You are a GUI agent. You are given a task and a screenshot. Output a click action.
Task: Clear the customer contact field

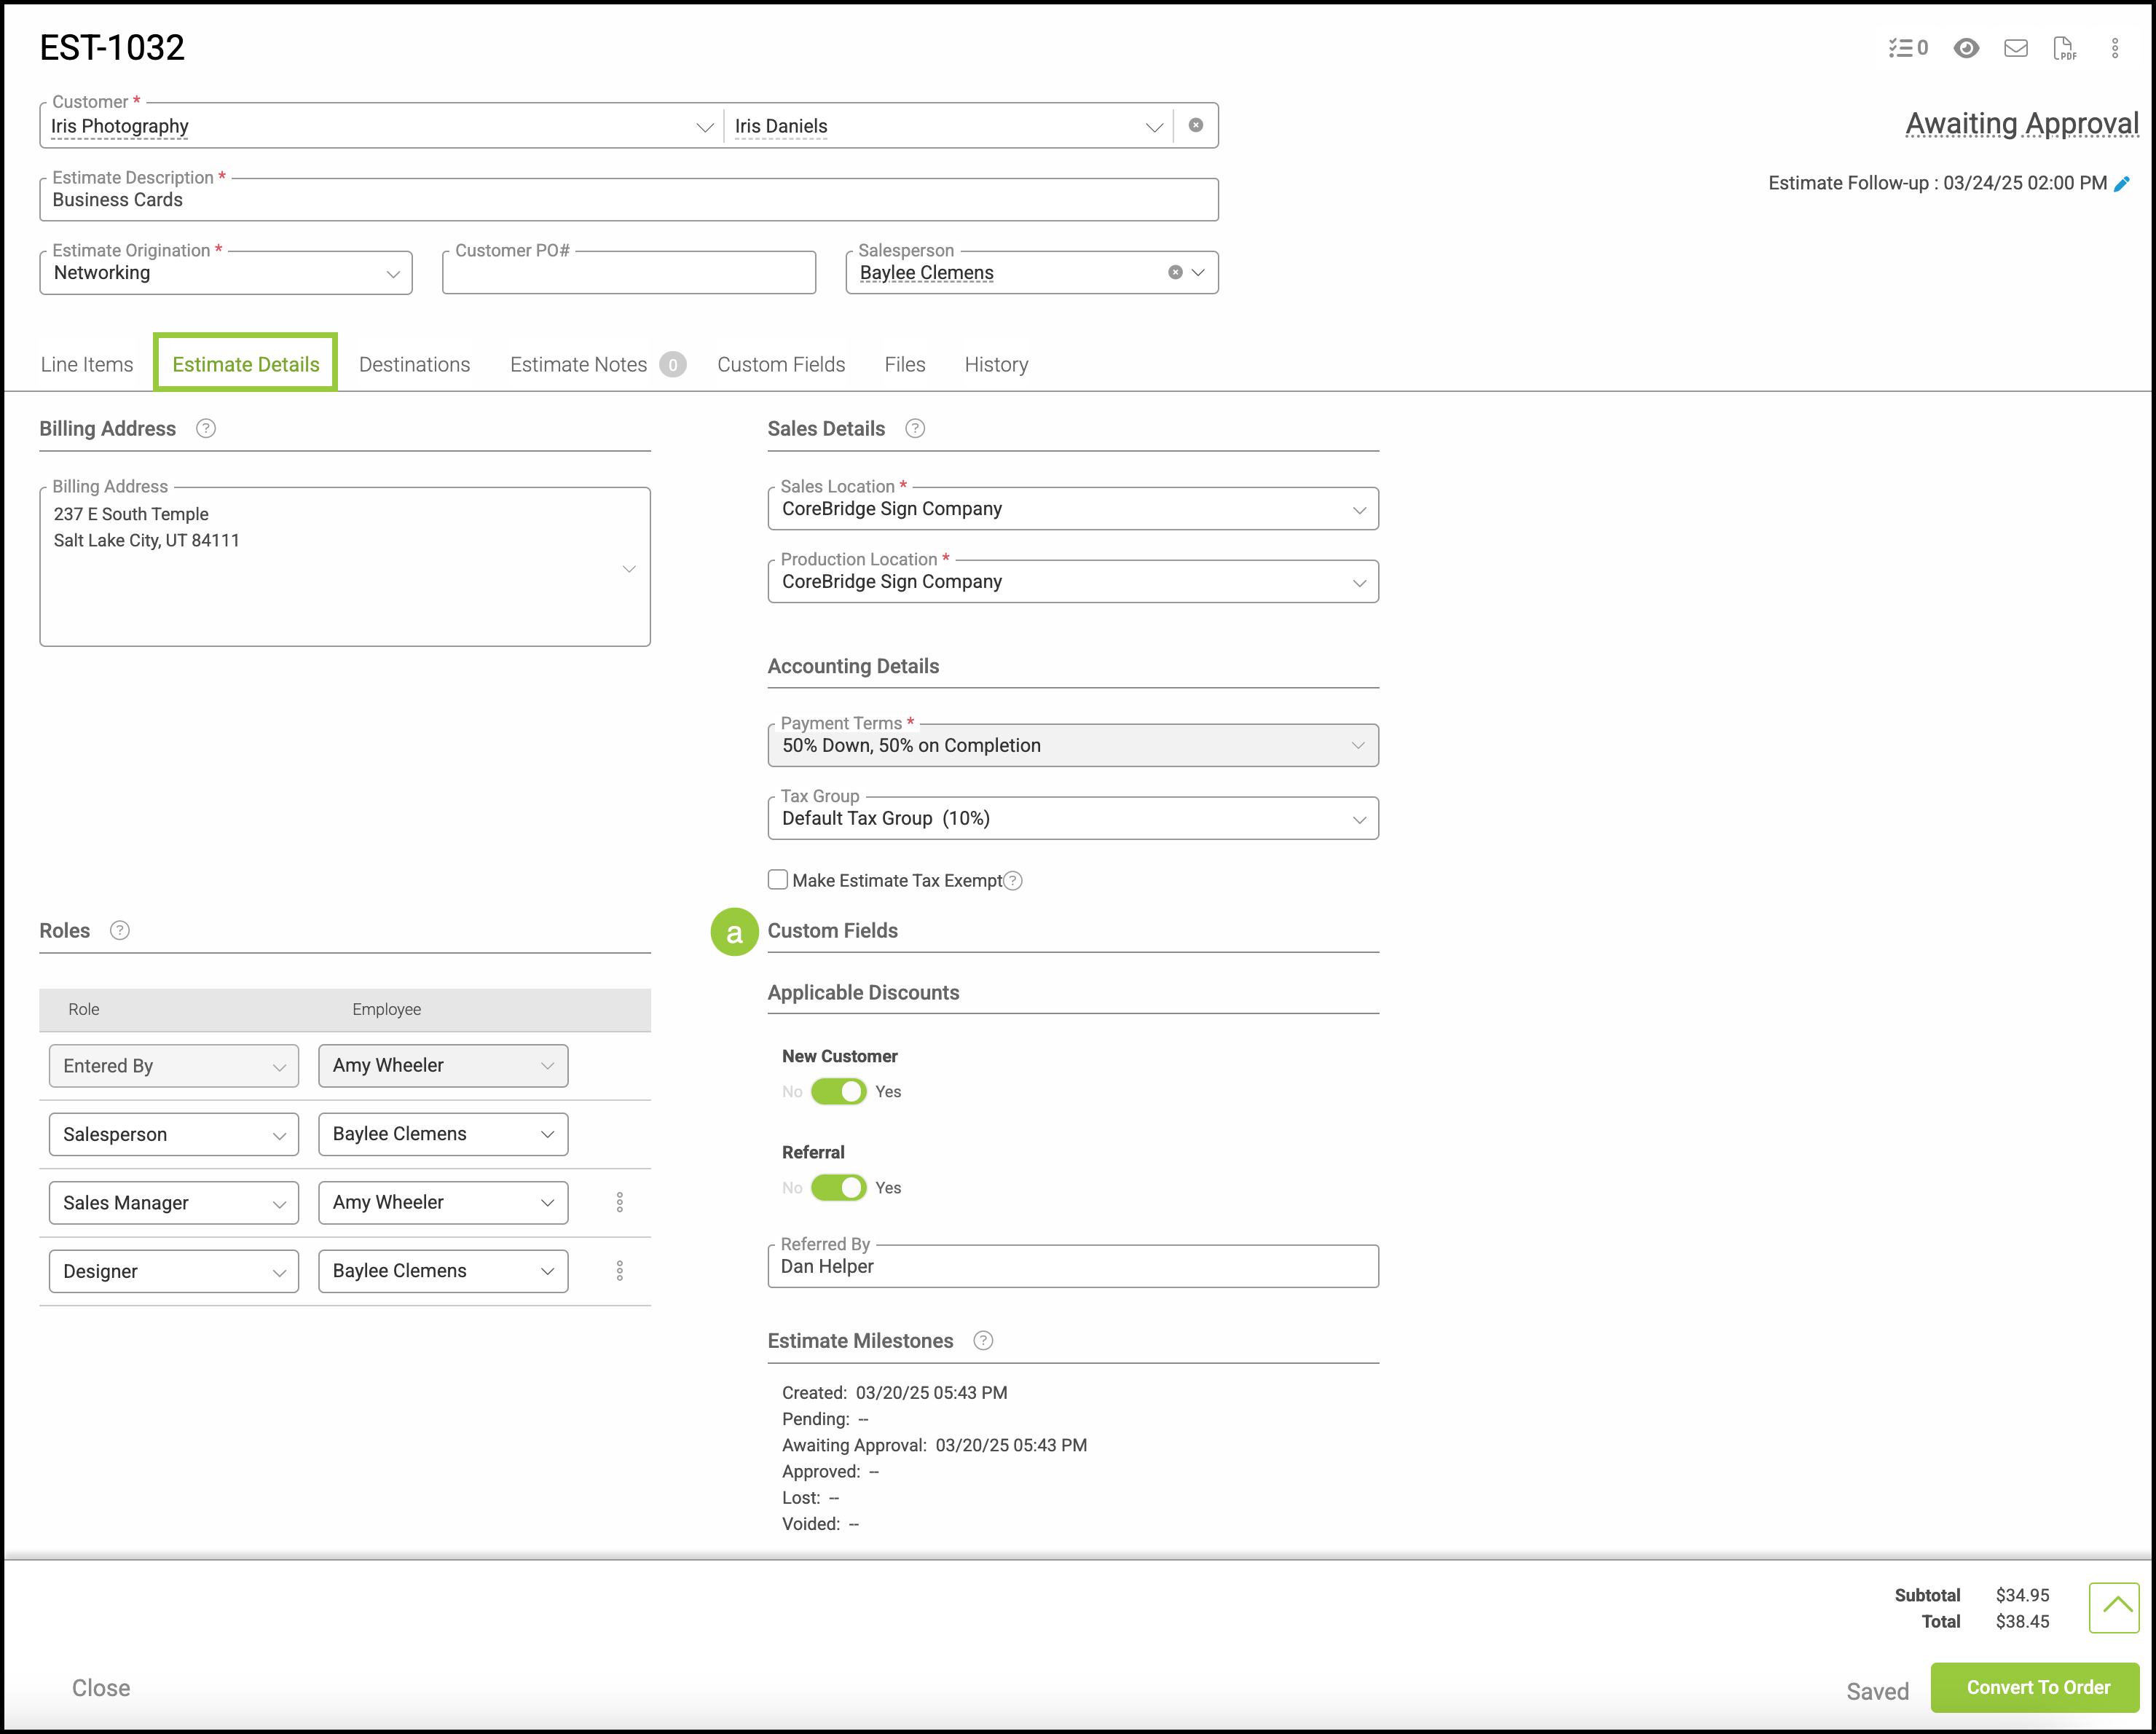[x=1196, y=126]
